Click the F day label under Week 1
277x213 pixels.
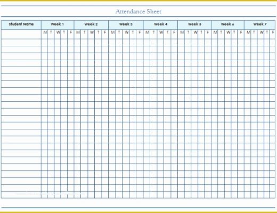pos(71,32)
